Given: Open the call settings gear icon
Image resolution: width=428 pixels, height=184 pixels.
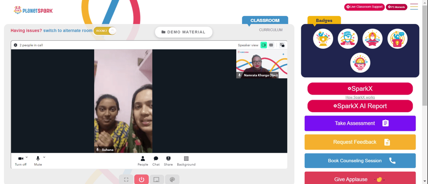Looking at the screenshot, I should pyautogui.click(x=15, y=45).
